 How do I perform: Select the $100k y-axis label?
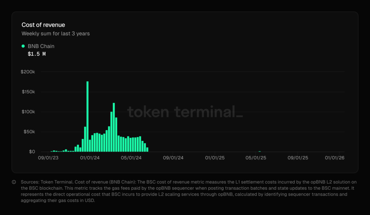pyautogui.click(x=28, y=112)
